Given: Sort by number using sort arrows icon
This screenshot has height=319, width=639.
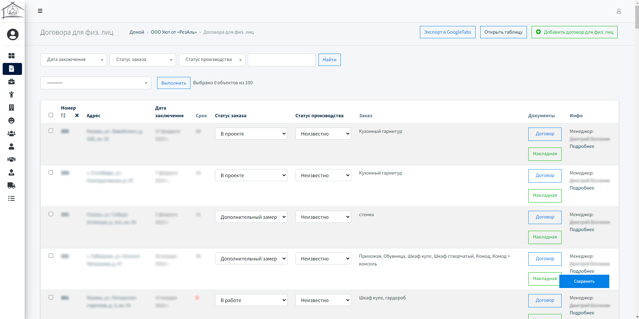Looking at the screenshot, I should tap(63, 116).
